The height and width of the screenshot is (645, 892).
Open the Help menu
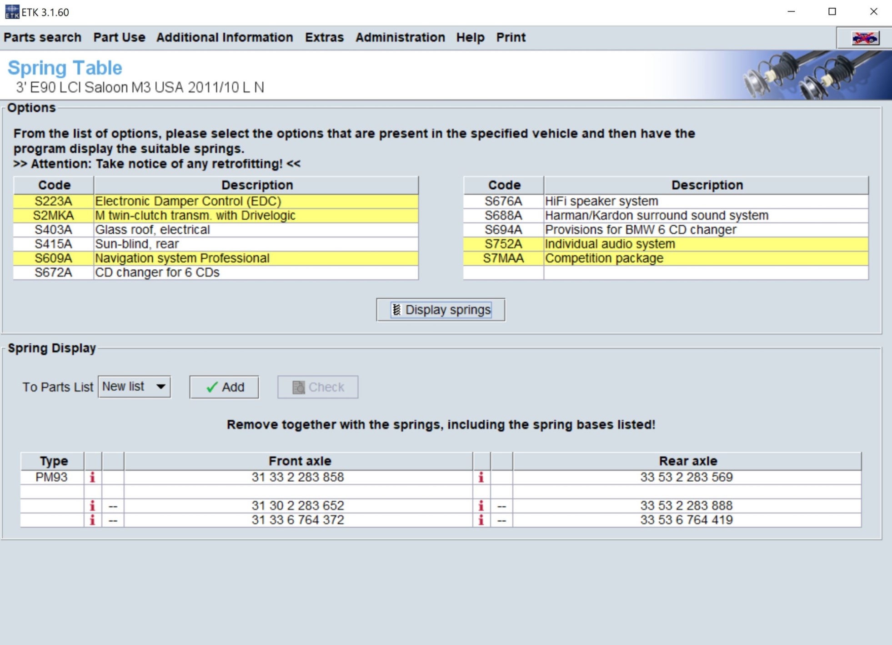point(470,37)
